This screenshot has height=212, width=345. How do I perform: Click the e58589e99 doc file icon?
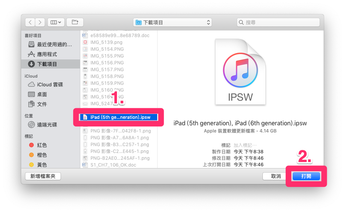click(85, 35)
